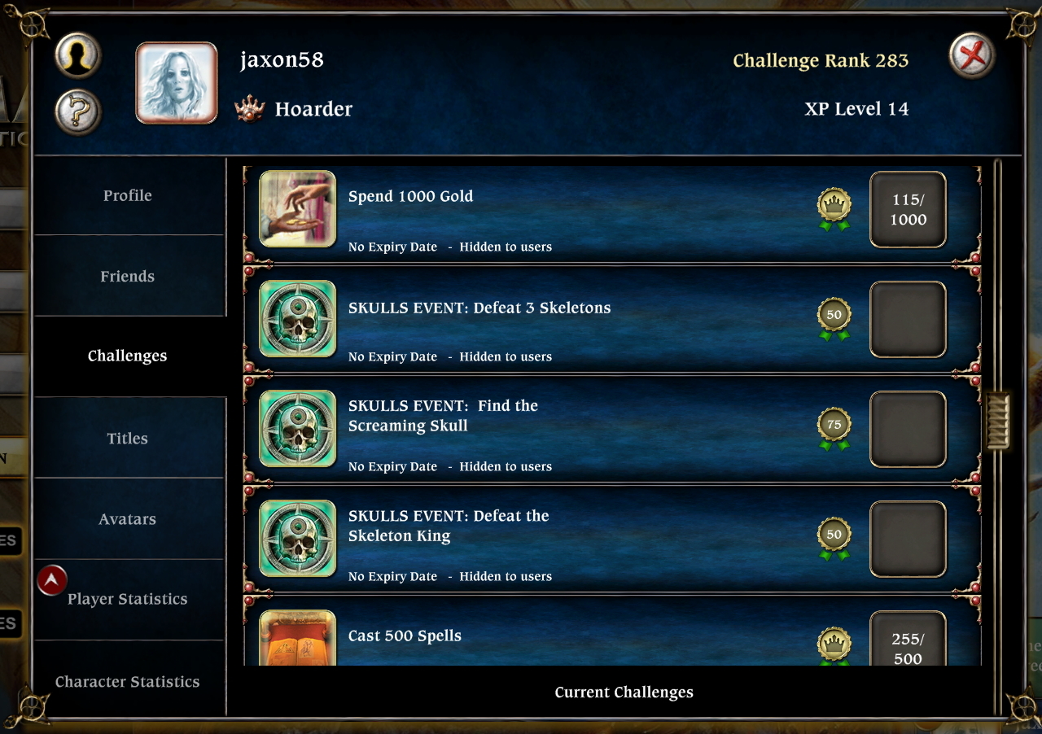Click the Cast 500 Spells book icon
The height and width of the screenshot is (734, 1042).
point(297,637)
